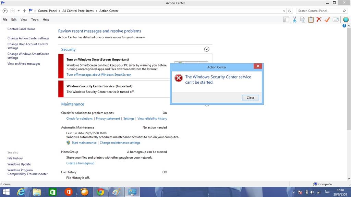Open the recent locations dropdown arrow
This screenshot has width=351, height=197.
click(19, 11)
